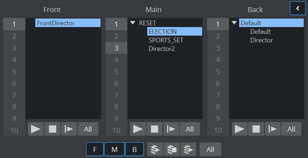Select slot 3 in the Main column
This screenshot has width=308, height=158.
click(116, 48)
